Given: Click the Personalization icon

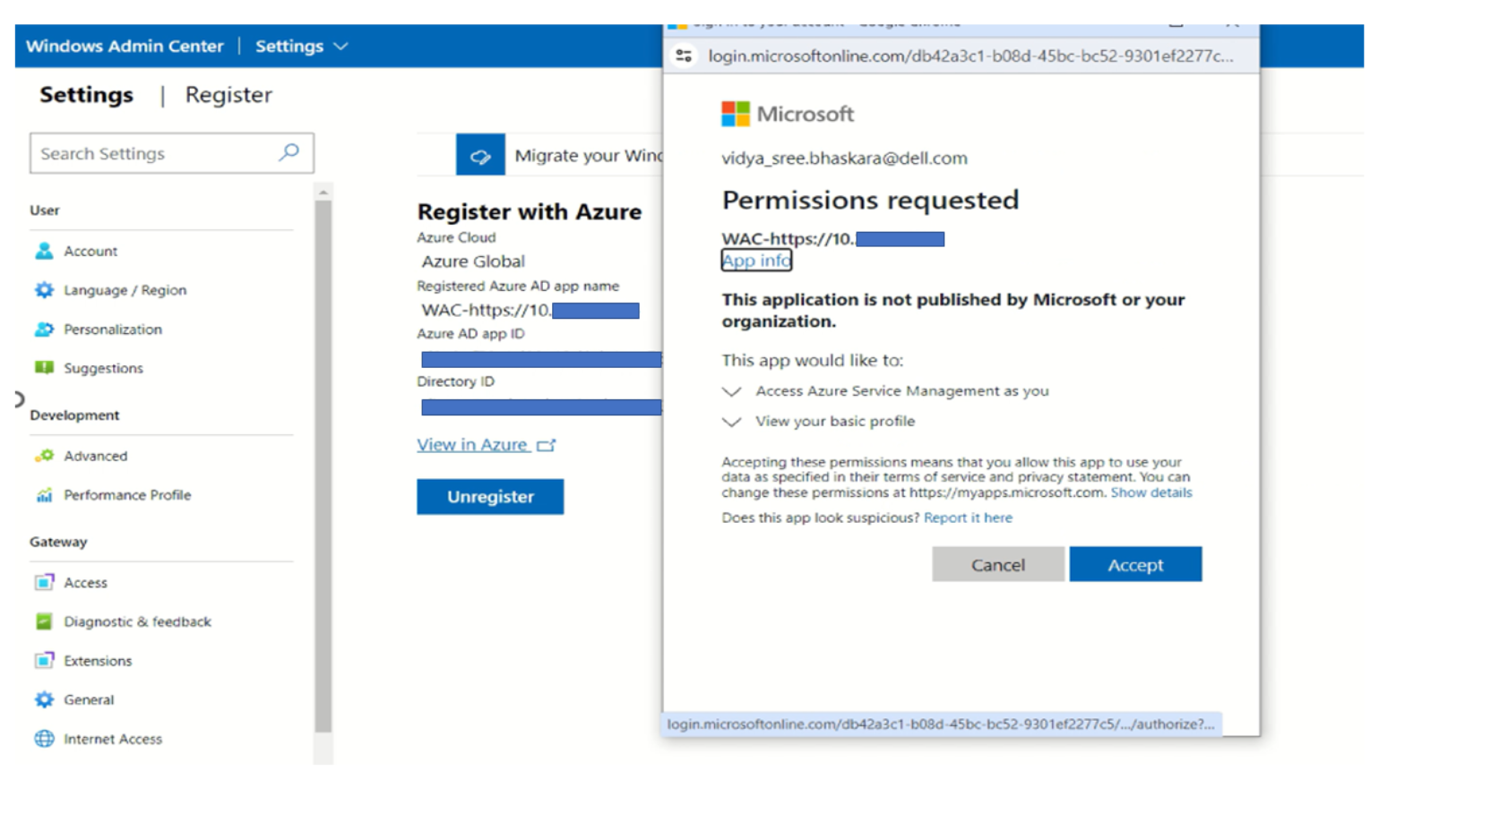Looking at the screenshot, I should (x=44, y=330).
